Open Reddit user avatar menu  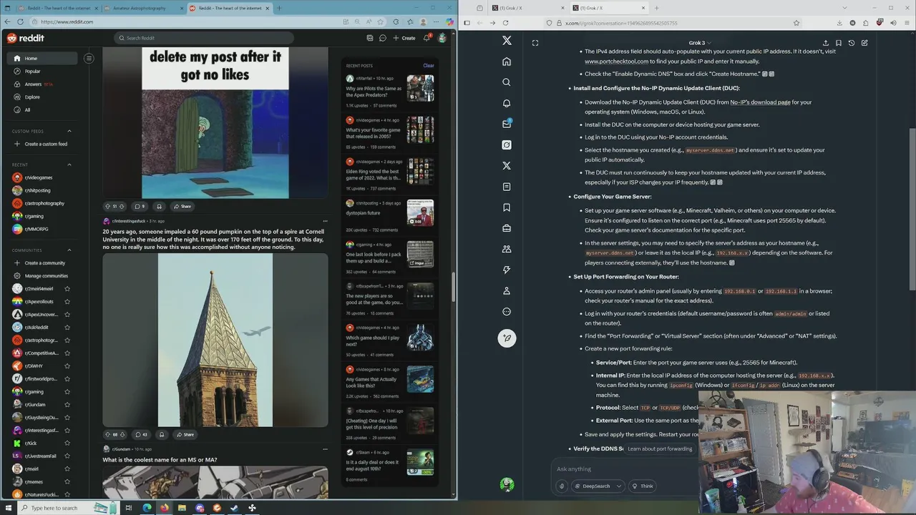[x=442, y=38]
